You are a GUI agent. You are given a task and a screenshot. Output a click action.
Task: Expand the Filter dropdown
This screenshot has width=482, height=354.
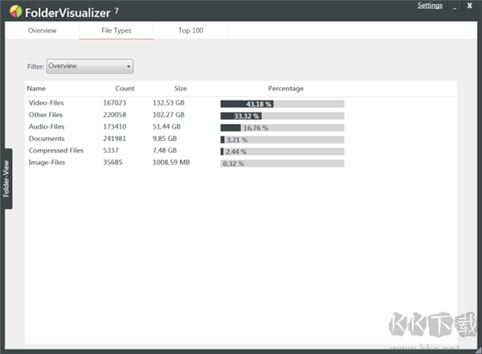pyautogui.click(x=90, y=66)
